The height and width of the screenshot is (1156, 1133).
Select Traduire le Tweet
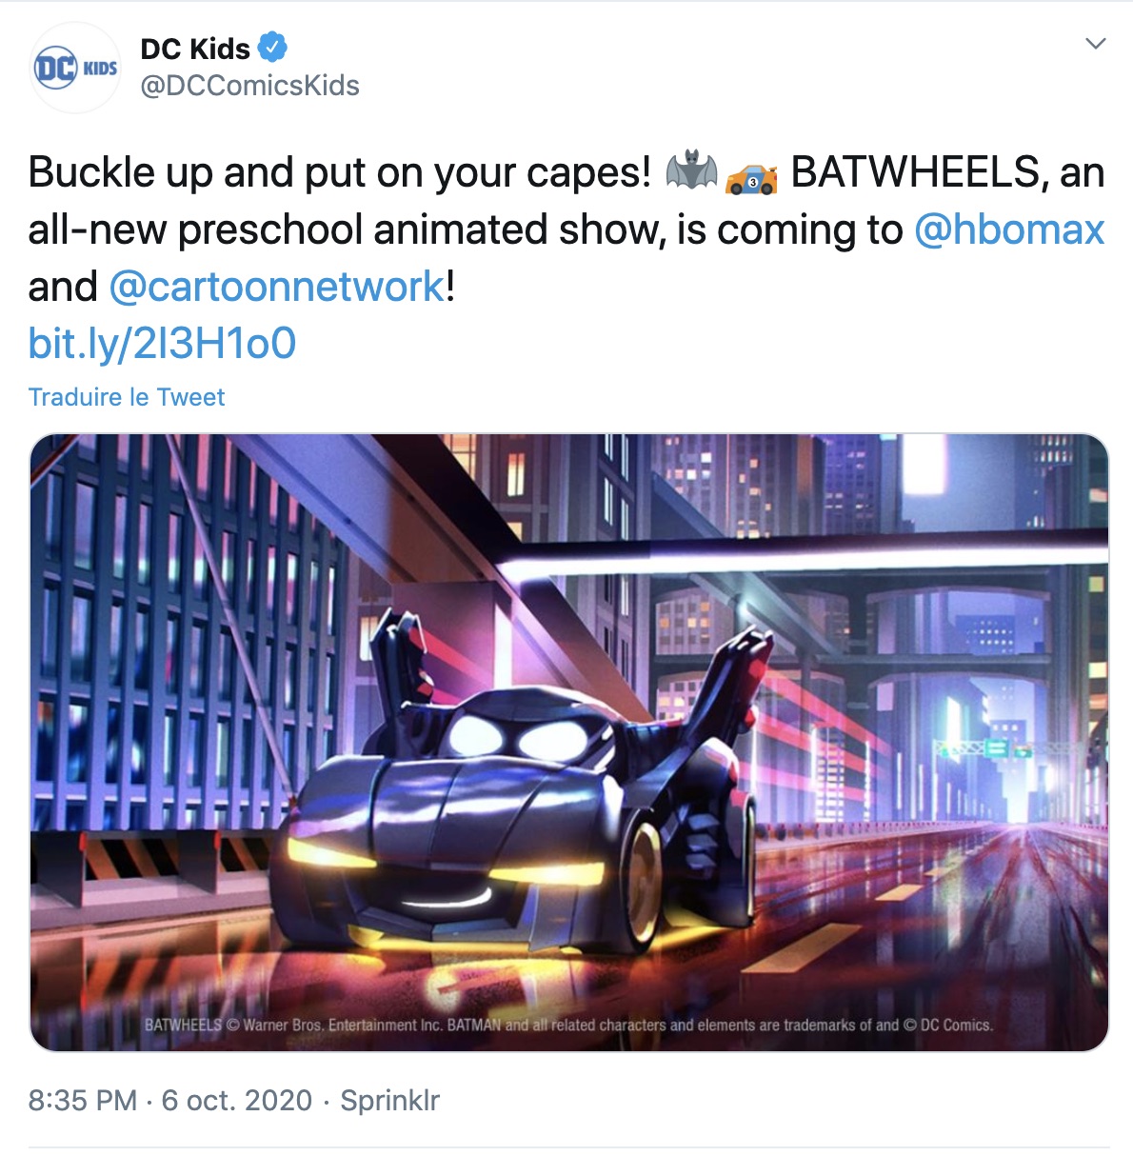[x=127, y=397]
